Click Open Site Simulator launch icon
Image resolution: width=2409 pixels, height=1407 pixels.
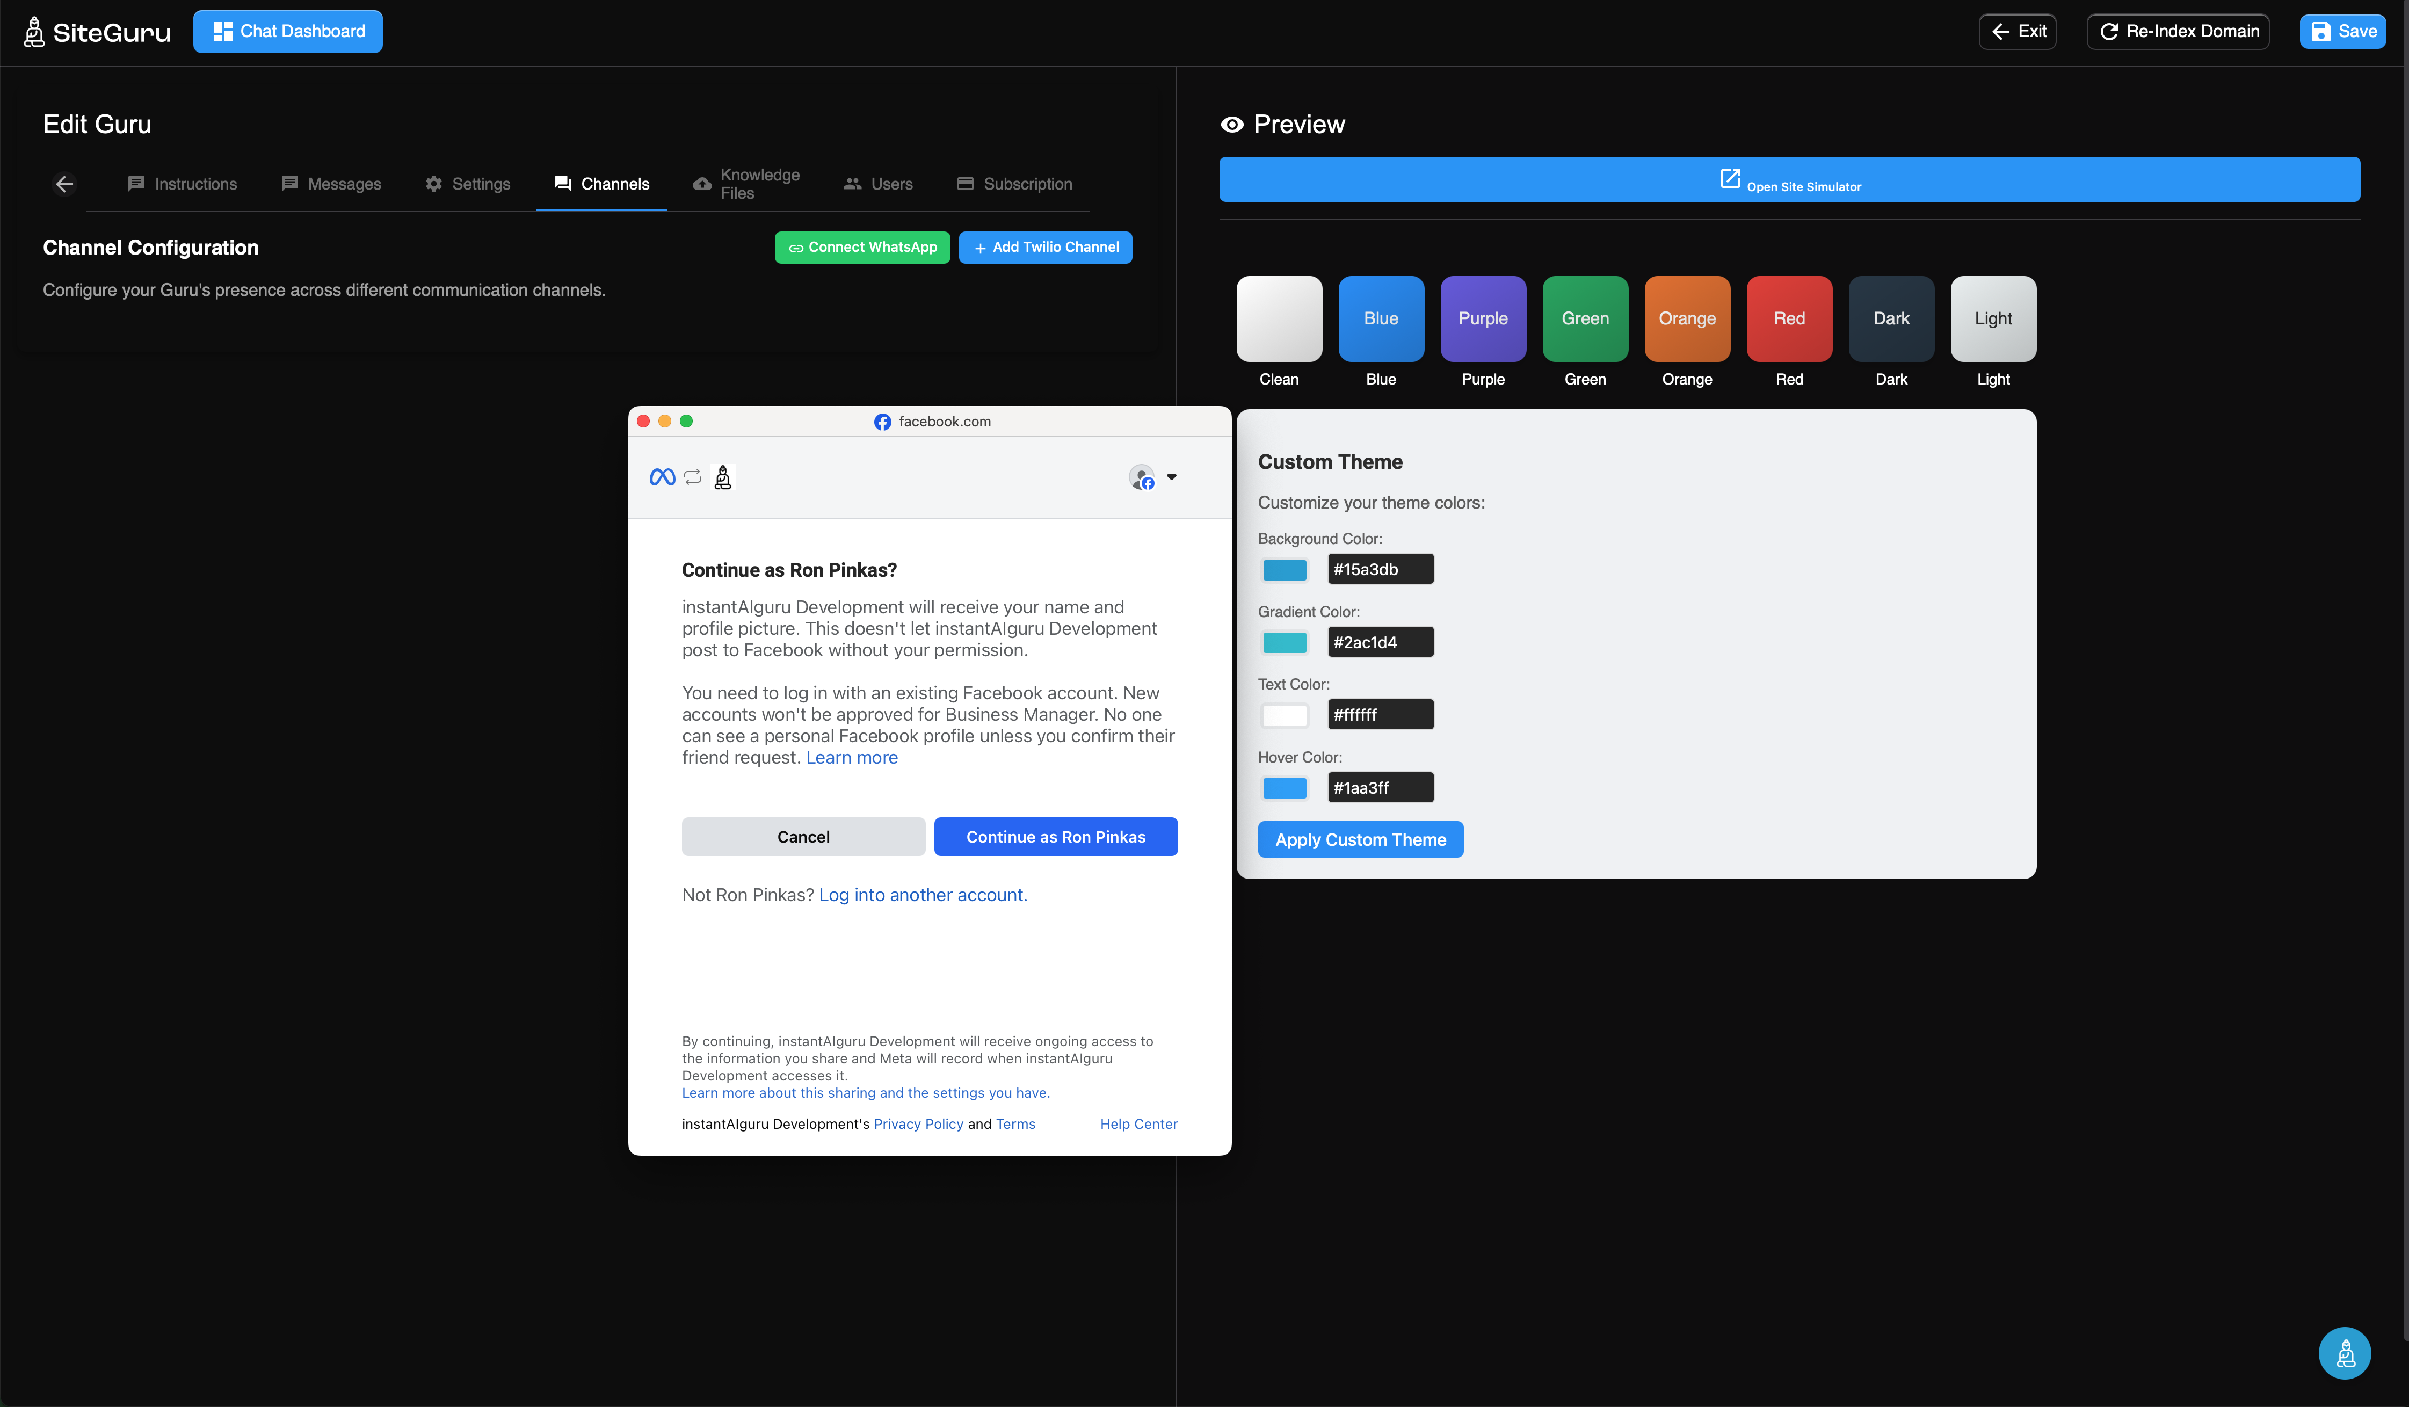tap(1729, 178)
